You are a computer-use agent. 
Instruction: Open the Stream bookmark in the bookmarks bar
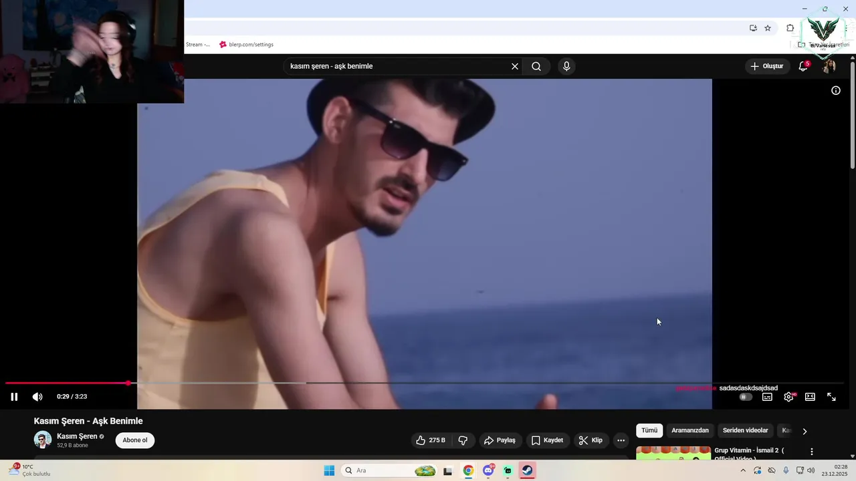[x=197, y=45]
